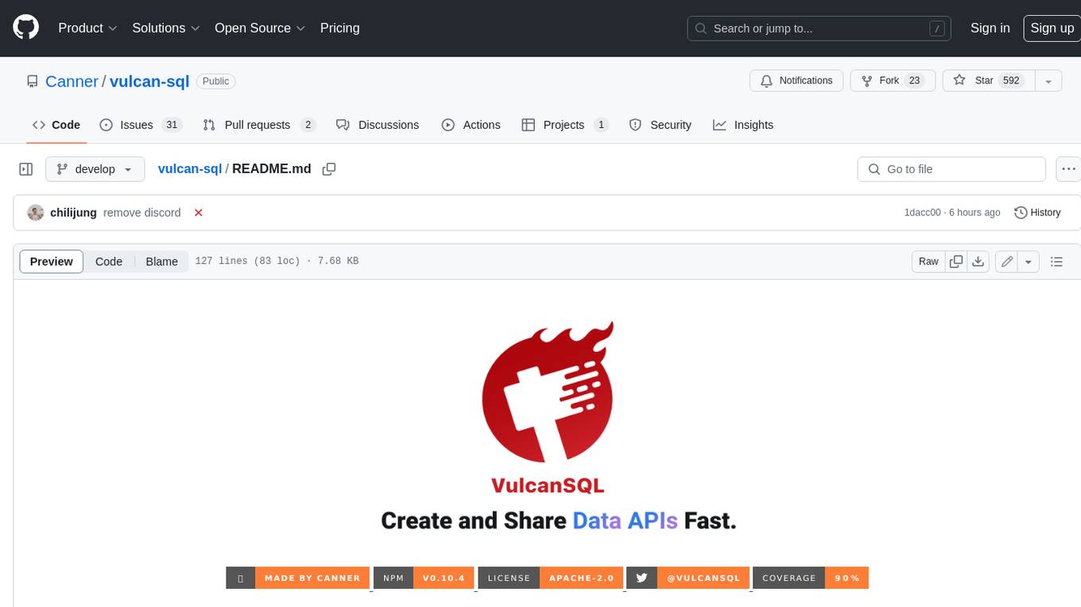Switch to the Insights tab
Viewport: 1081px width, 607px height.
click(x=743, y=125)
